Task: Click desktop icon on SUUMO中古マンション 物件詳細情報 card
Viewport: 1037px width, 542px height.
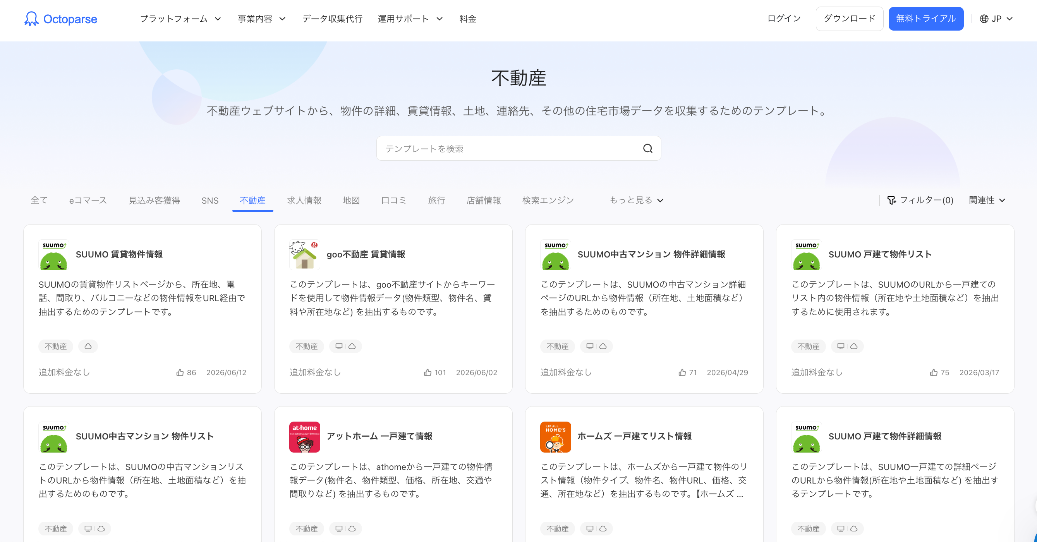Action: click(590, 346)
